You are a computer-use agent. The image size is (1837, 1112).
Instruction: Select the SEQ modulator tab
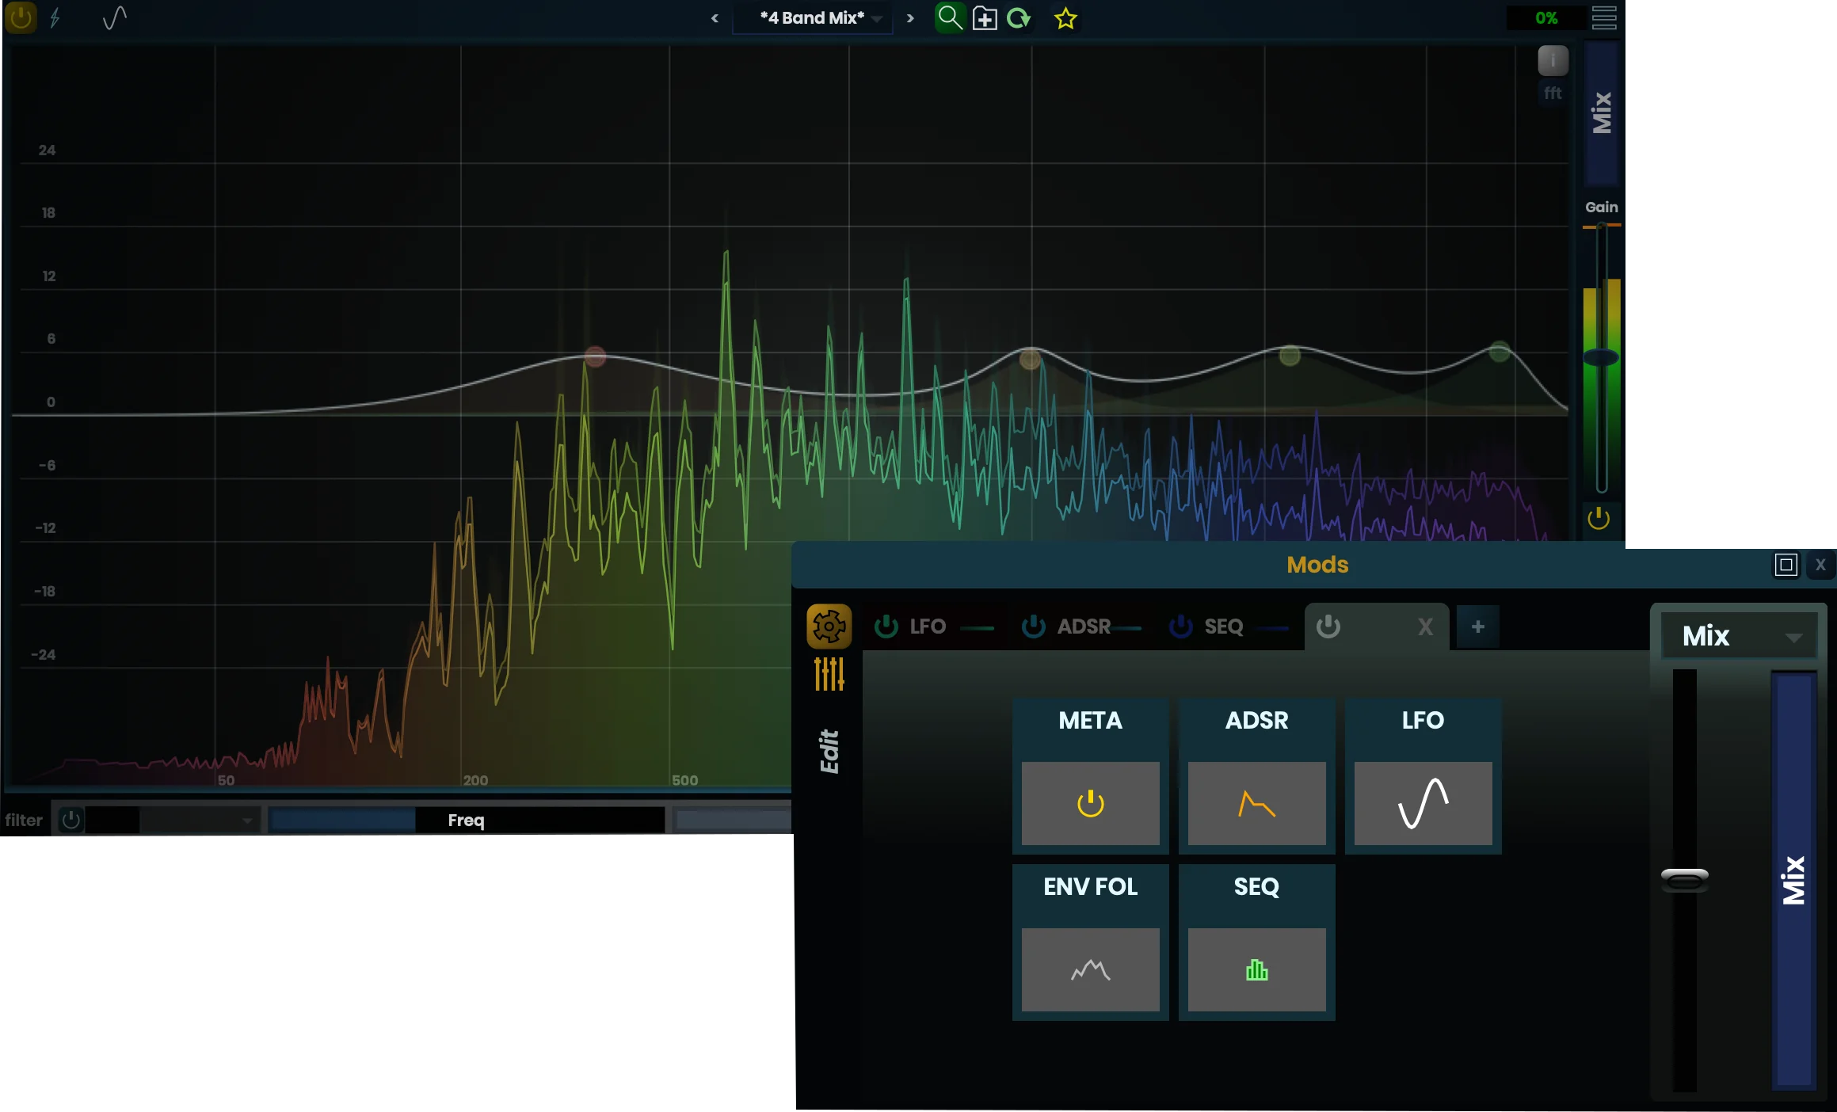pyautogui.click(x=1223, y=626)
